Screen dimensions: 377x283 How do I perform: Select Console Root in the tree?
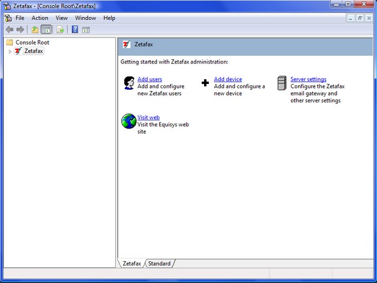pos(32,42)
